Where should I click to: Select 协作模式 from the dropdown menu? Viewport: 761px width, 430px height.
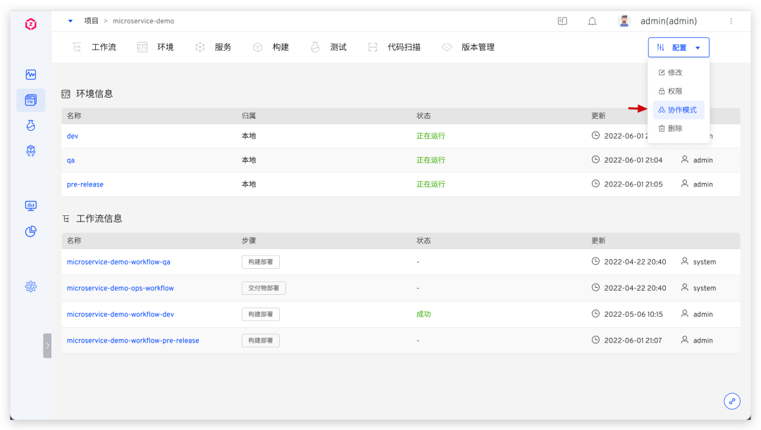point(678,110)
